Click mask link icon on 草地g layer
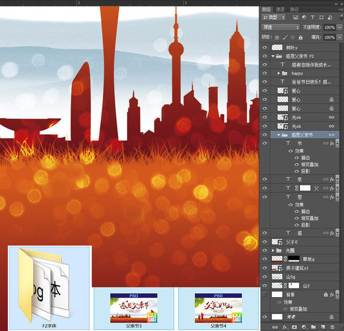The height and width of the screenshot is (331, 344). tap(285, 259)
